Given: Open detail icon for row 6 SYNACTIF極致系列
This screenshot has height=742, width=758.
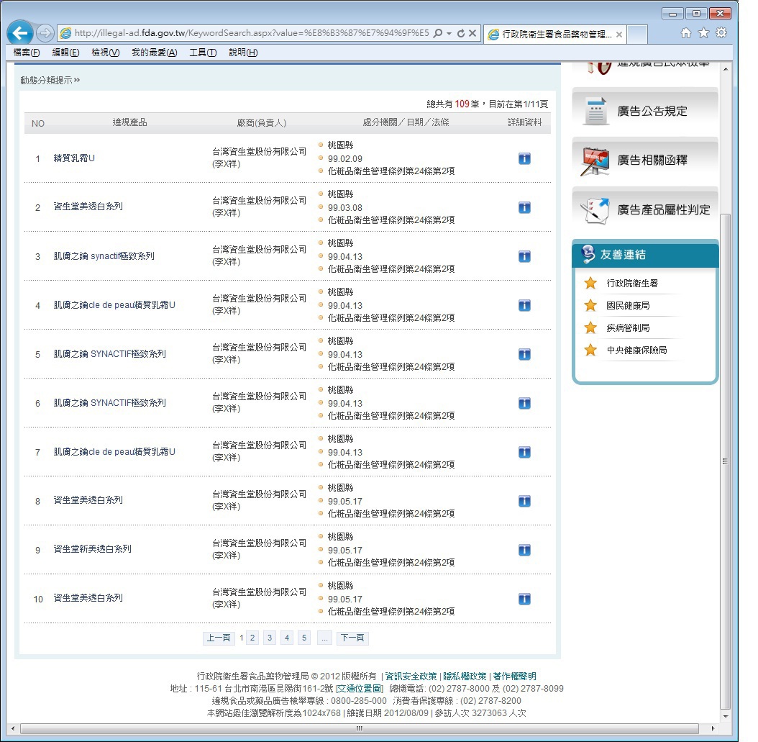Looking at the screenshot, I should click(524, 403).
